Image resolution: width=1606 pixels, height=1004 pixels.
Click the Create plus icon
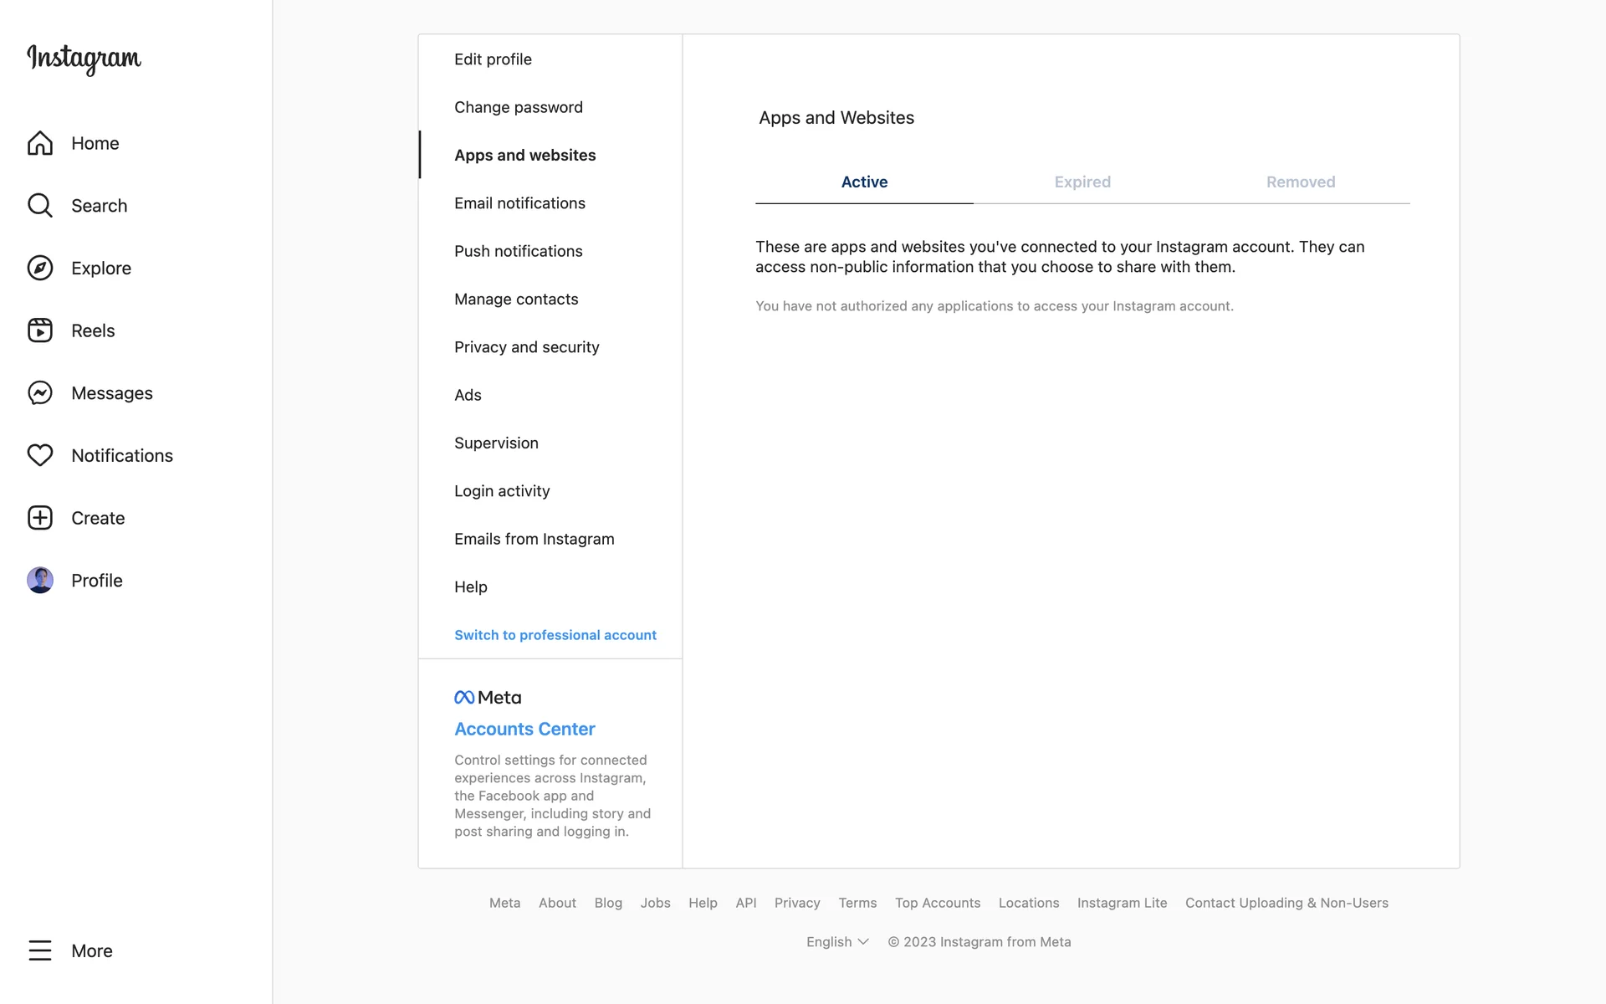click(x=40, y=518)
